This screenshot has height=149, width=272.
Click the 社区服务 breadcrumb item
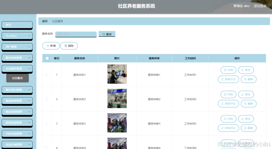58,21
